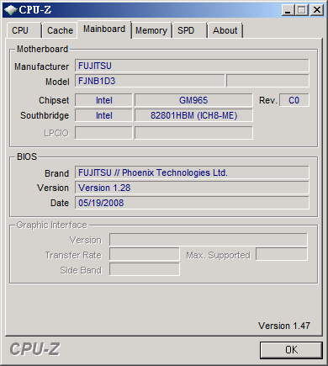Click the Chipset label
This screenshot has height=366, width=328.
[x=54, y=100]
